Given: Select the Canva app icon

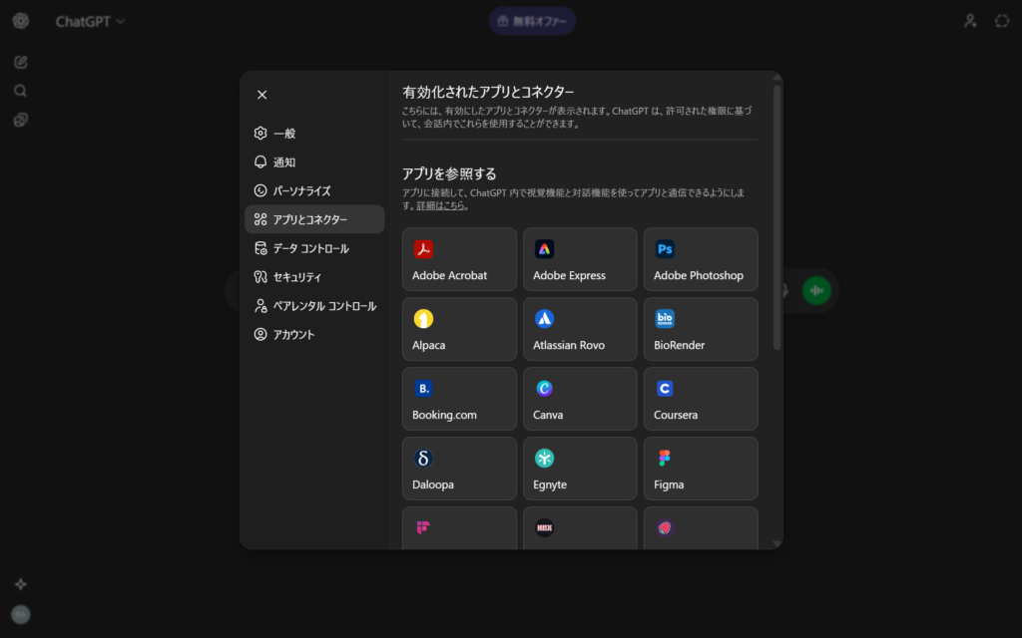Looking at the screenshot, I should click(544, 389).
